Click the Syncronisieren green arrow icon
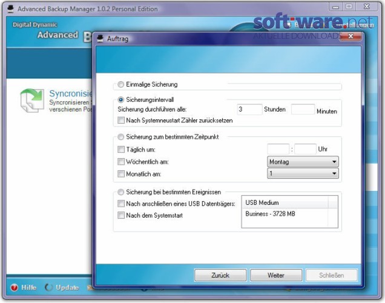The height and width of the screenshot is (303, 385). point(32,100)
